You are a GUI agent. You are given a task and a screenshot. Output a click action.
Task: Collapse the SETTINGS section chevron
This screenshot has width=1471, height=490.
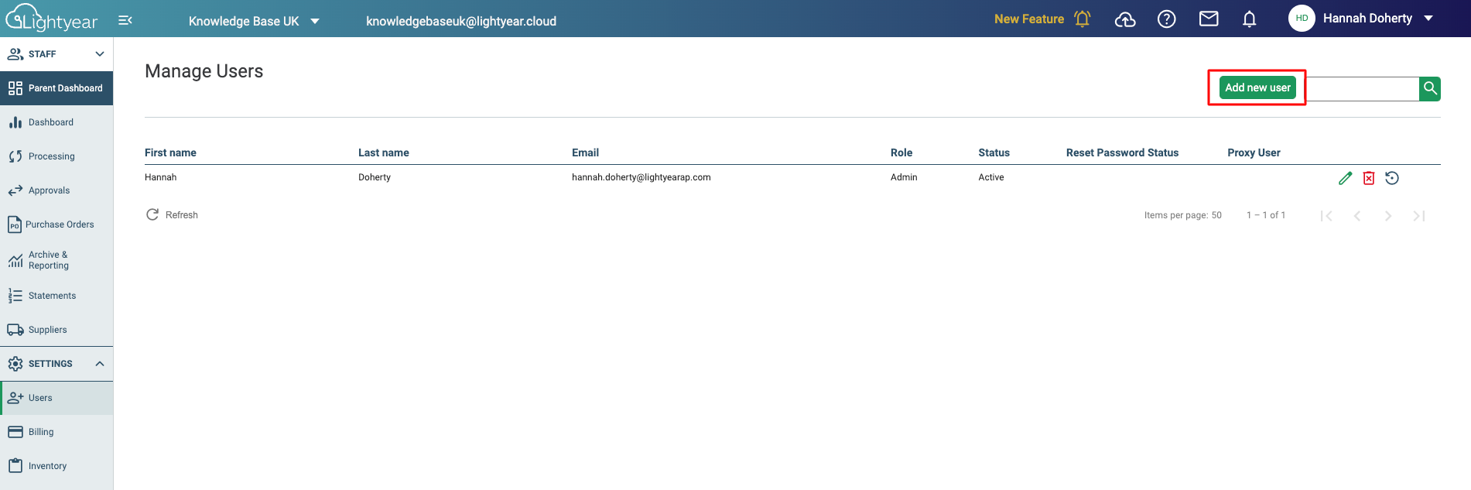point(100,364)
